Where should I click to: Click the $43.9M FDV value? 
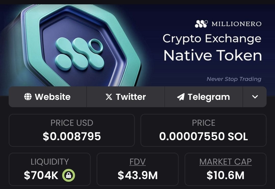138,175
